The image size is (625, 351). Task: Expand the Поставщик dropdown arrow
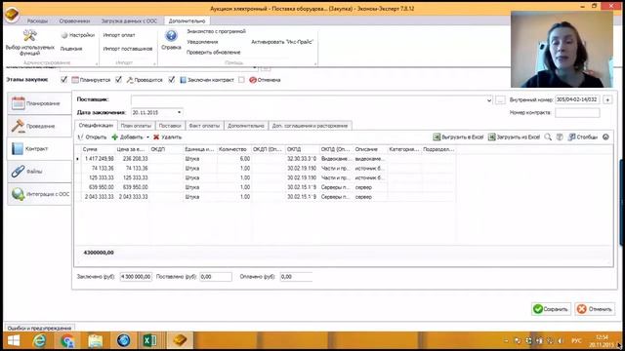(489, 99)
